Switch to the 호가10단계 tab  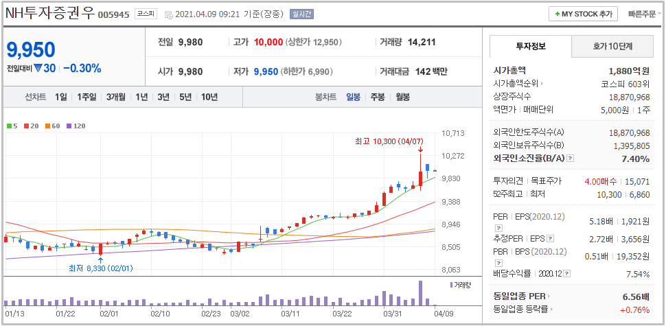tap(612, 46)
